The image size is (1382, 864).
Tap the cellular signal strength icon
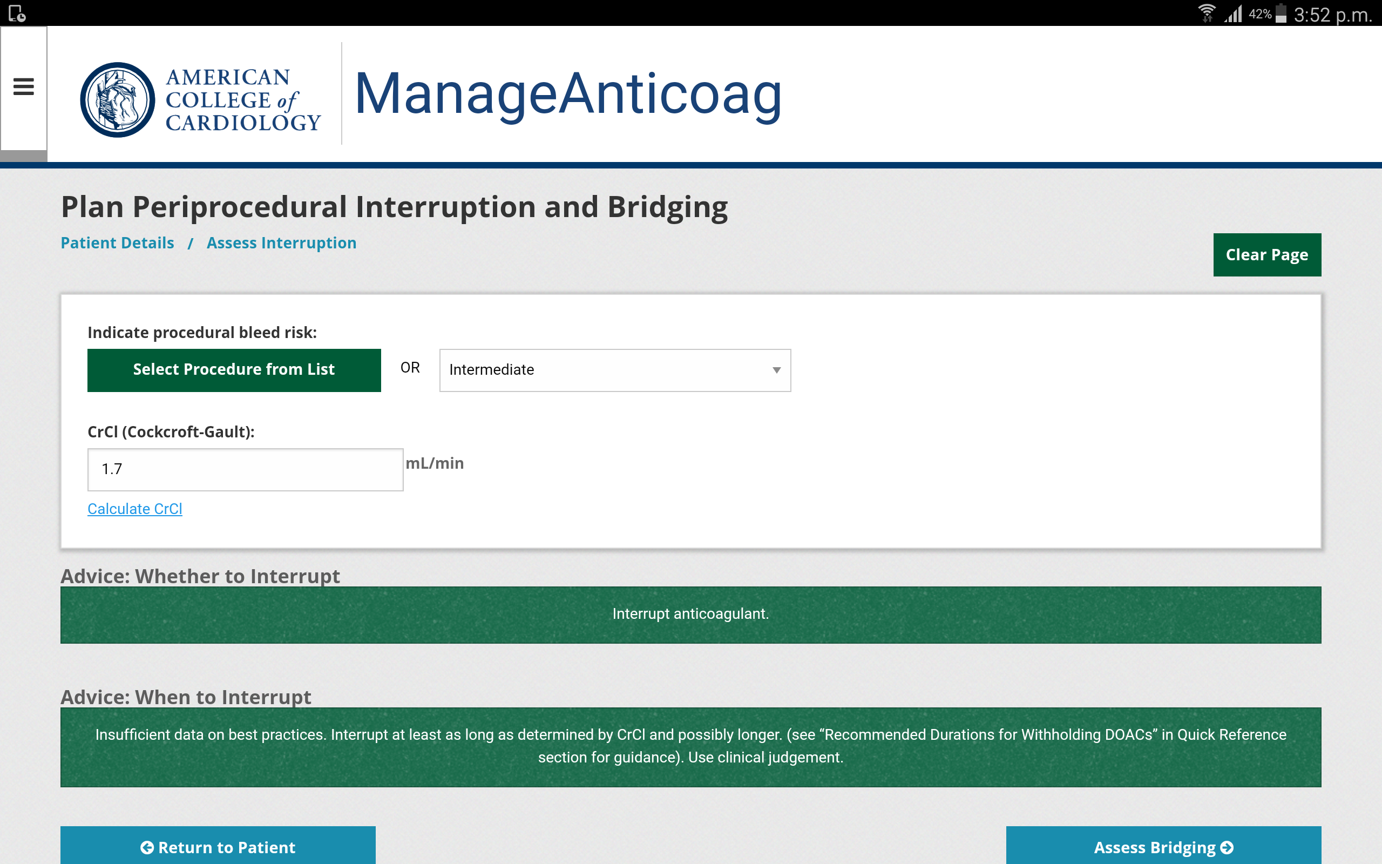click(1233, 13)
